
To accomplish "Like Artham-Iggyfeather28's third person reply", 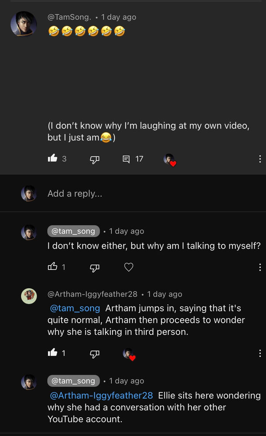I will click(52, 353).
